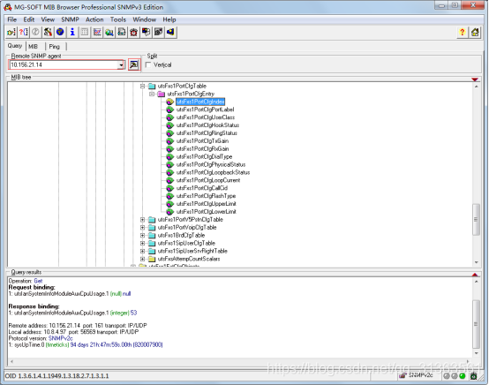The height and width of the screenshot is (385, 489).
Task: Click the colored monitors toolbar icon
Action: tap(146, 32)
